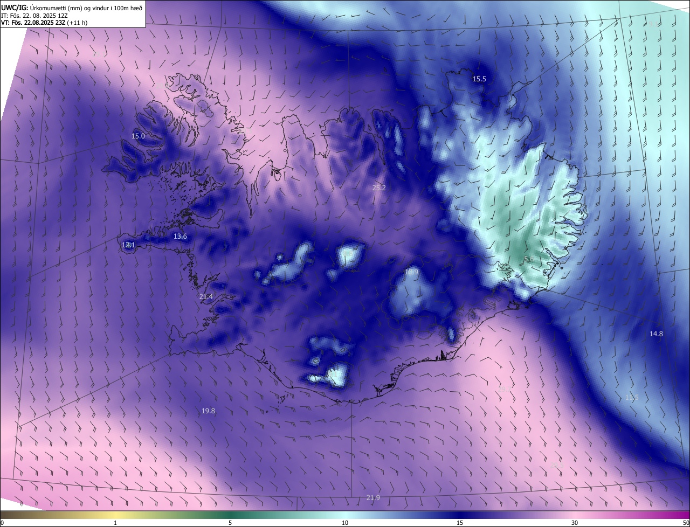Screen dimensions: 690x527
Task: Click the legend tick label '15'
Action: [x=460, y=523]
